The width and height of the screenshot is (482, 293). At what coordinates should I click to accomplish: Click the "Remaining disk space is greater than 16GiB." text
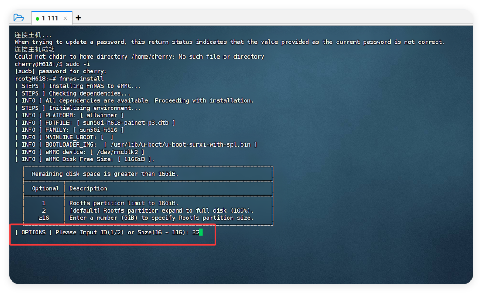(105, 174)
